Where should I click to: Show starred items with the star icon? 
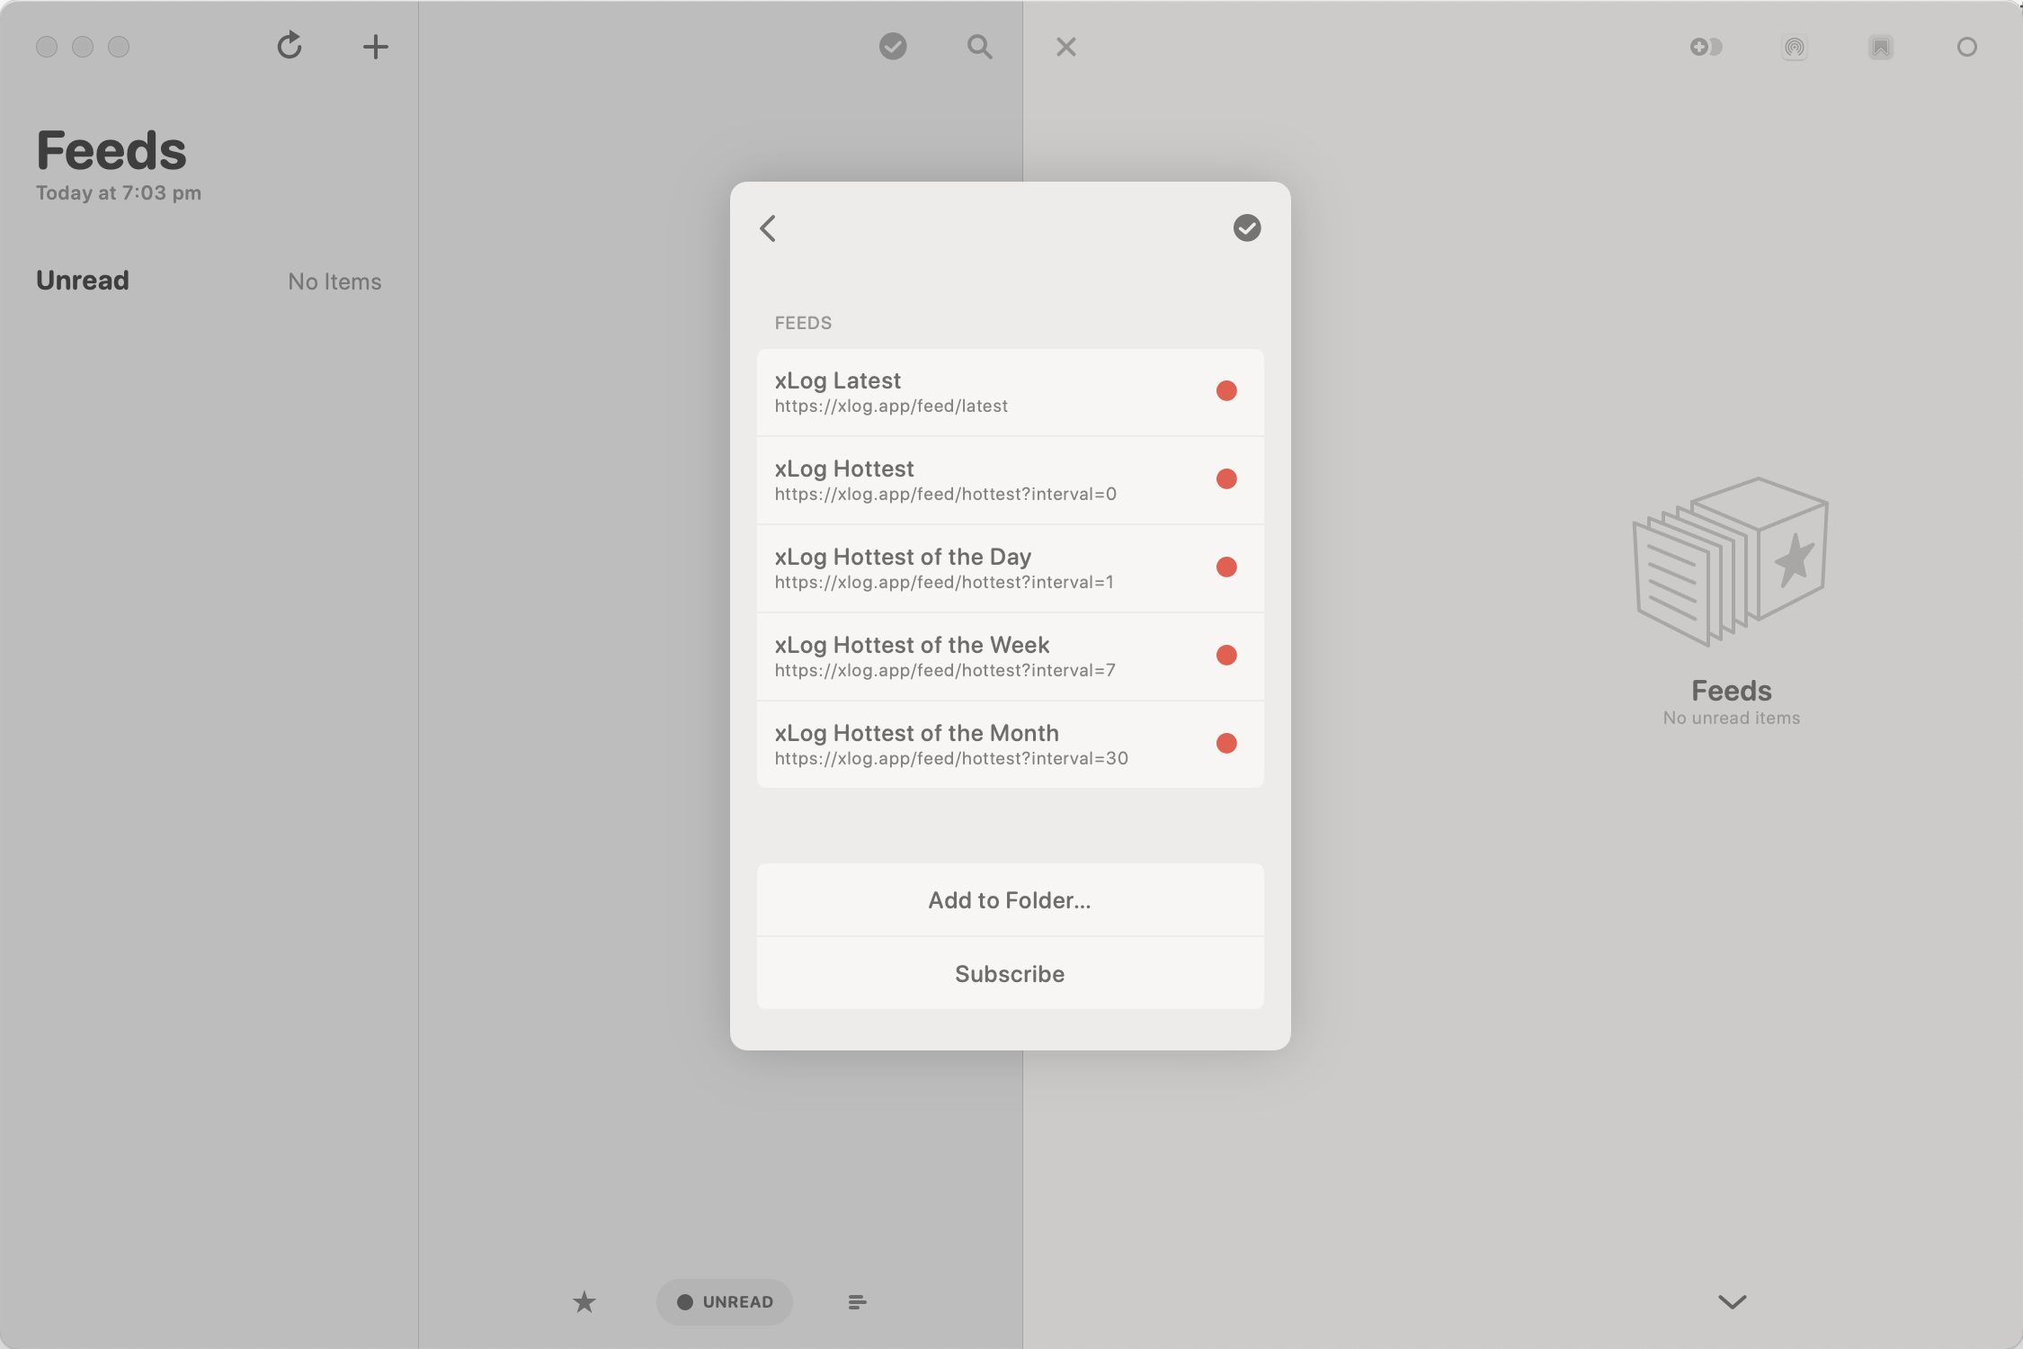(584, 1301)
